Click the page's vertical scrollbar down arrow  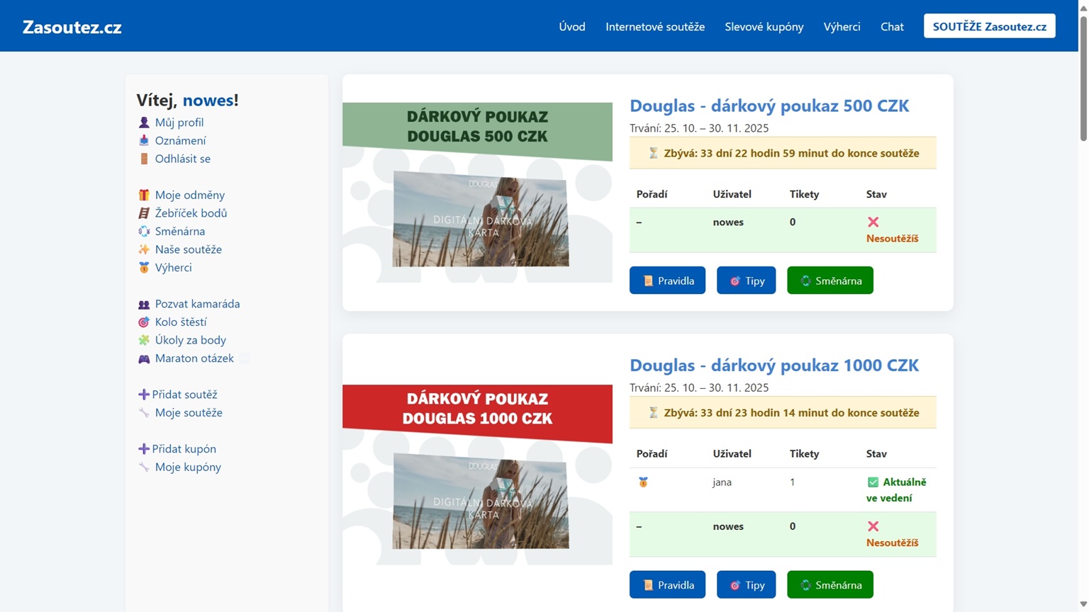1083,604
